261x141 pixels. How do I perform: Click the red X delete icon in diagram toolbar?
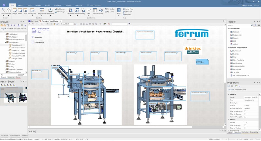109,24
